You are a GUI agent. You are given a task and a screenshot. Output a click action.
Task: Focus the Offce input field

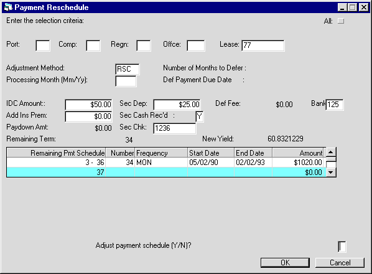click(x=196, y=45)
